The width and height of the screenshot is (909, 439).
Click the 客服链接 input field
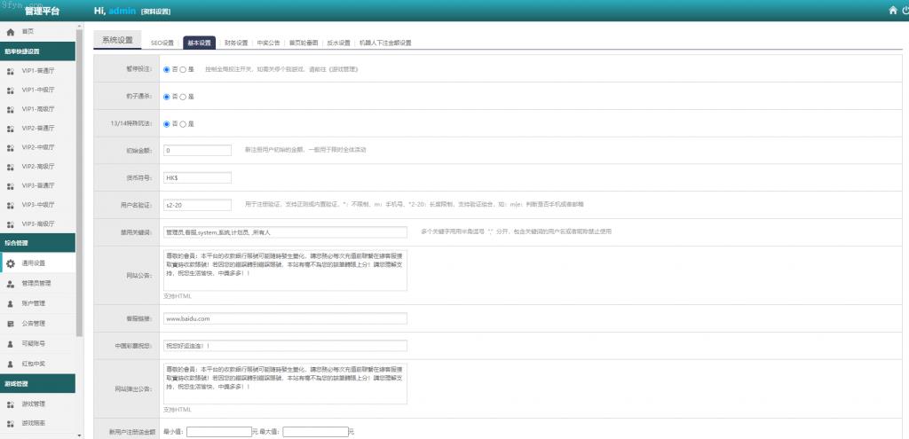pos(285,318)
